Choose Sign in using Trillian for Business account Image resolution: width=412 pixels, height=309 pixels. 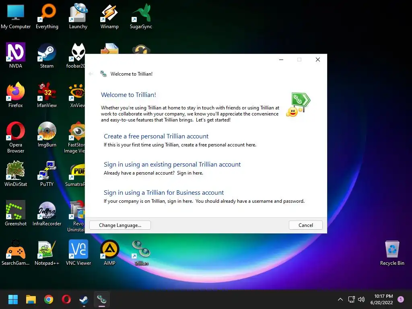click(x=164, y=193)
